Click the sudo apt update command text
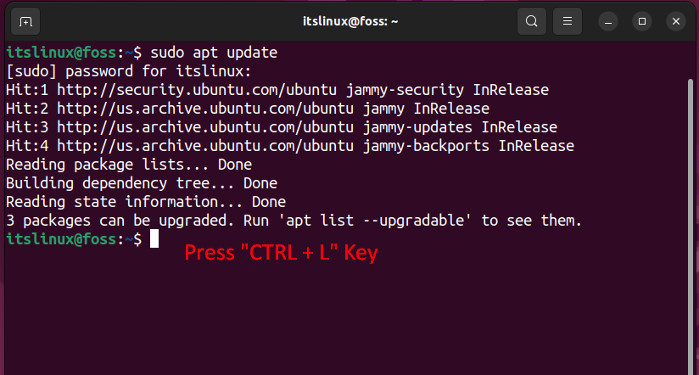 (x=214, y=53)
